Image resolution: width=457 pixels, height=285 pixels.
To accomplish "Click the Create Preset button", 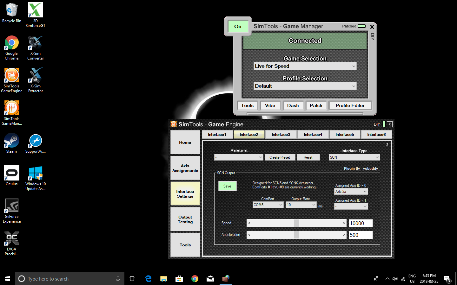I will [280, 157].
